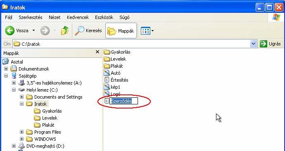Select Documents and Settings folder icon
The width and height of the screenshot is (285, 151).
pyautogui.click(x=29, y=97)
